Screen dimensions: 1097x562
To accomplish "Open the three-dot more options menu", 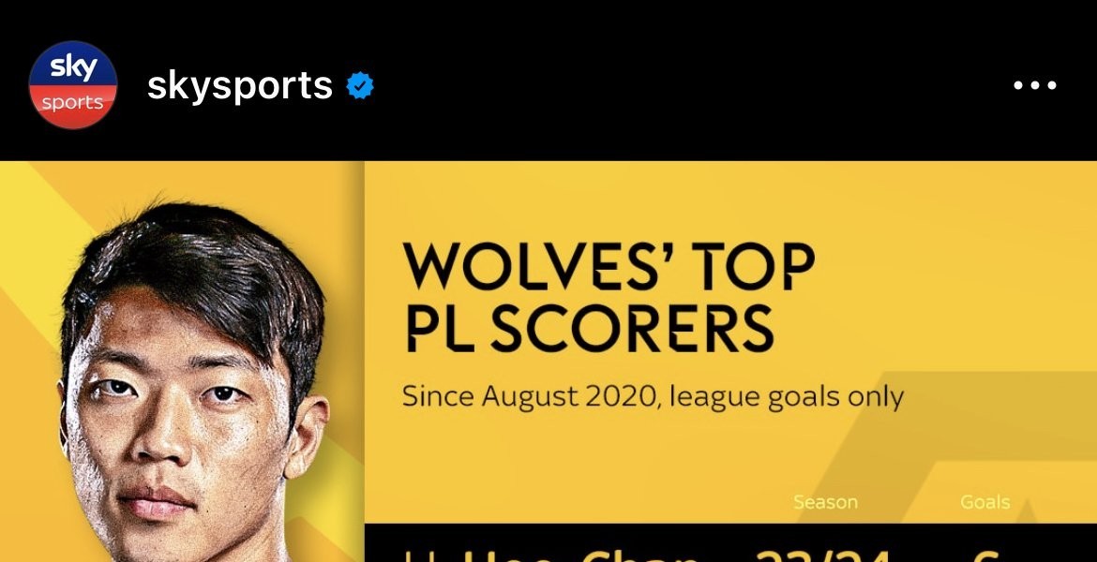I will [1035, 85].
